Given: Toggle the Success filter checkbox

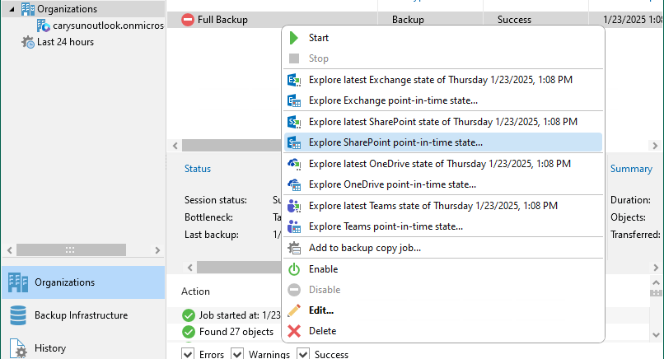Looking at the screenshot, I should (302, 354).
